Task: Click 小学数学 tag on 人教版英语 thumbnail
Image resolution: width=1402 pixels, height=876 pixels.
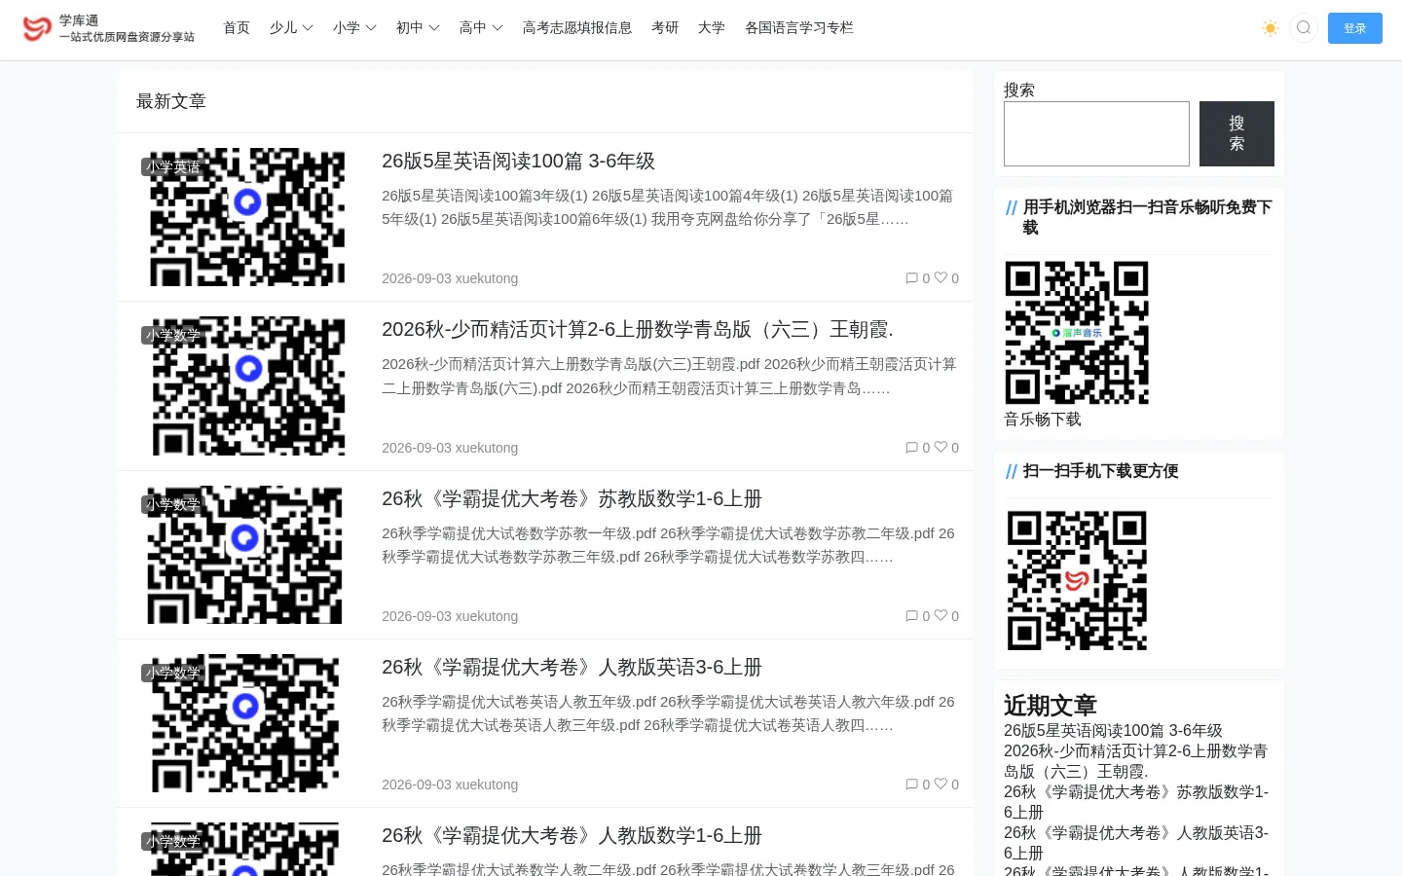Action: click(x=173, y=673)
